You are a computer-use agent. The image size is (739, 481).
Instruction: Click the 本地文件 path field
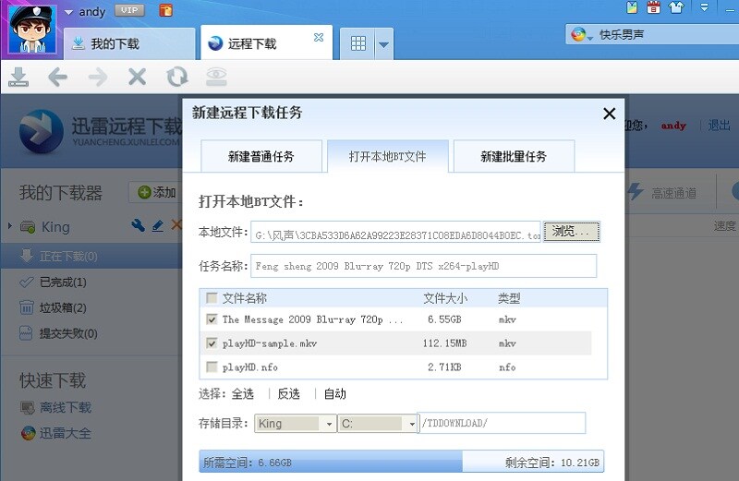pos(396,232)
